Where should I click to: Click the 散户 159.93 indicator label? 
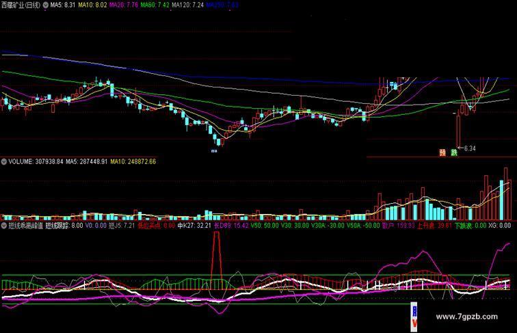(398, 226)
